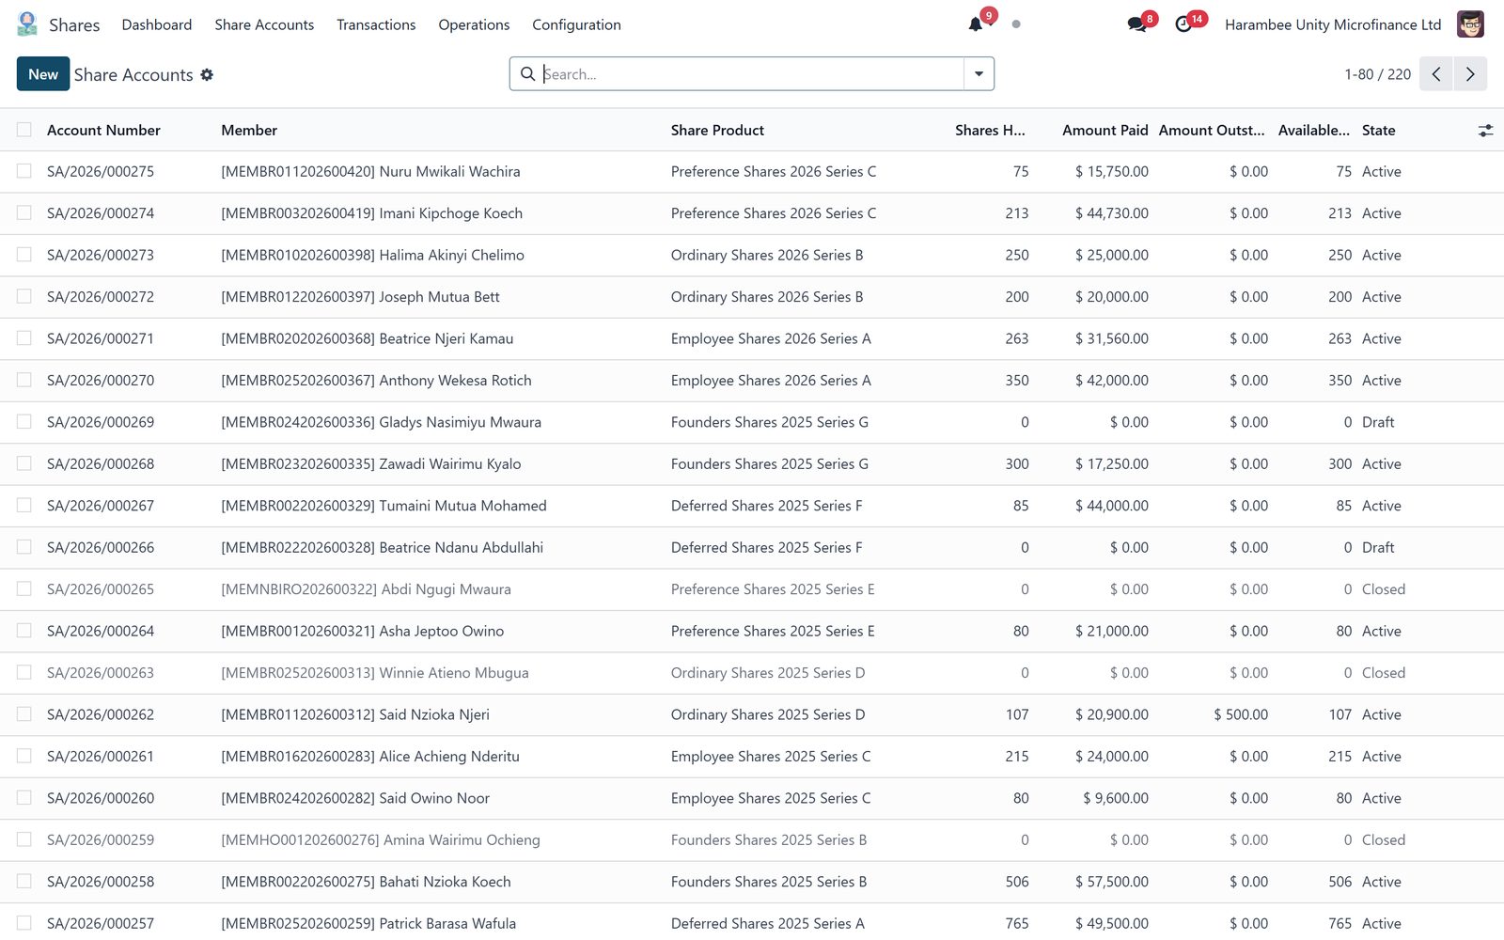This screenshot has width=1504, height=940.
Task: Expand the search filter options dropdown
Action: [979, 74]
